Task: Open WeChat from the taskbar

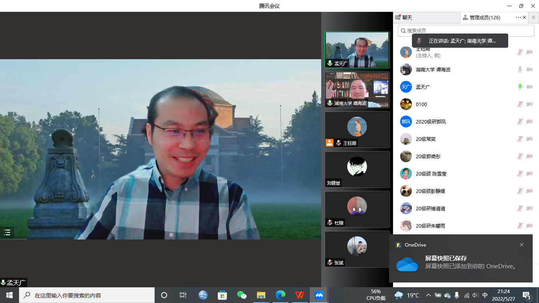Action: (x=241, y=295)
